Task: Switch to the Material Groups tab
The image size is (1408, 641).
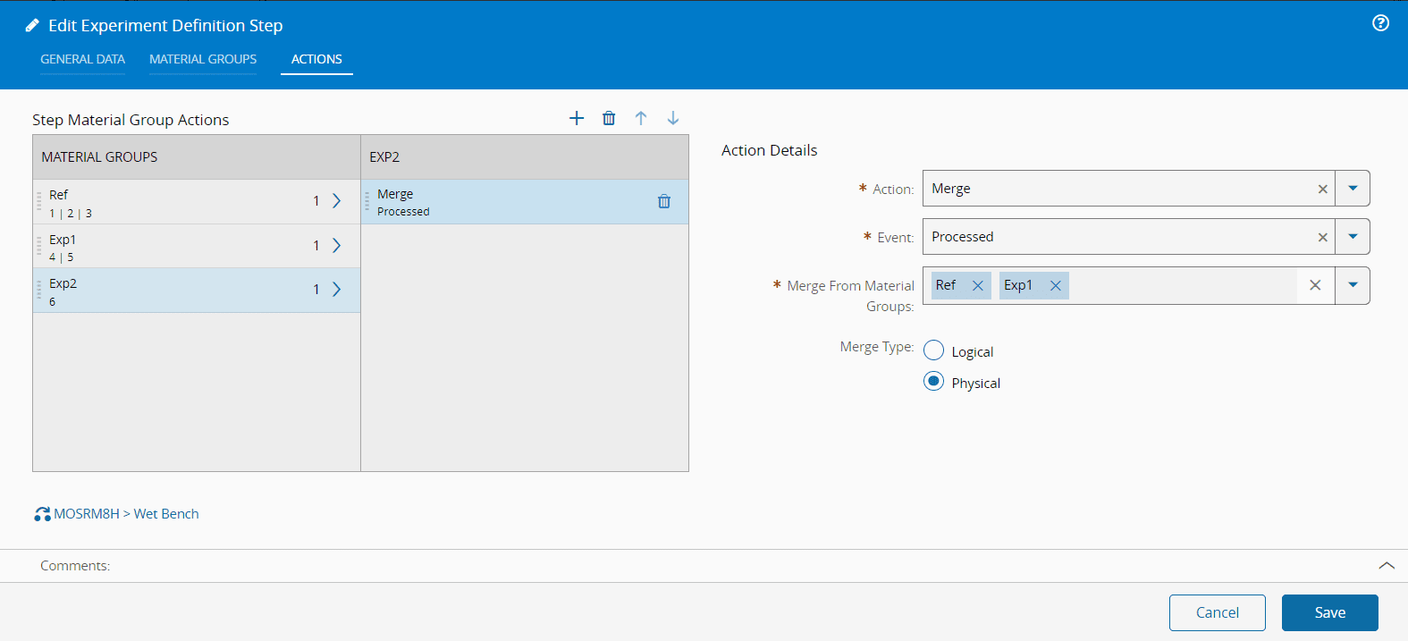Action: [x=203, y=59]
